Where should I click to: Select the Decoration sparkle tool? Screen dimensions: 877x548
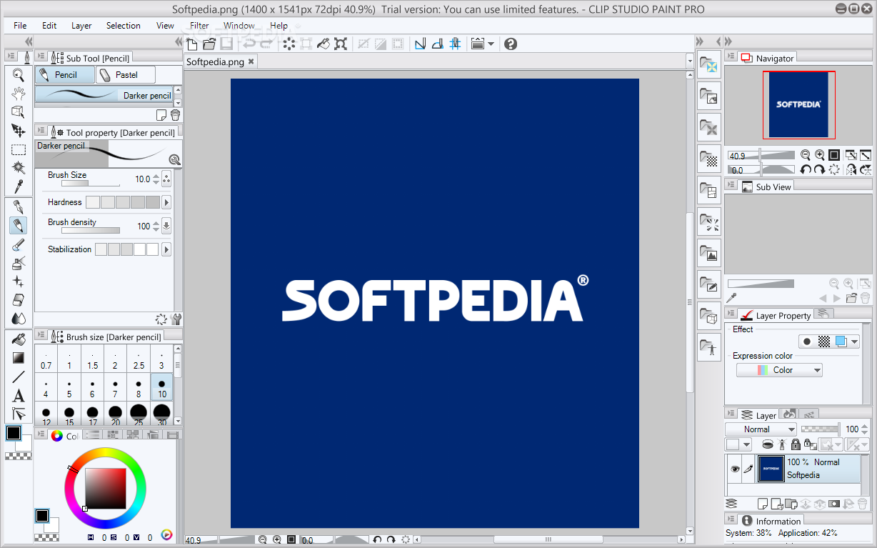click(19, 282)
